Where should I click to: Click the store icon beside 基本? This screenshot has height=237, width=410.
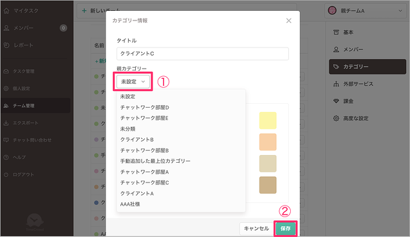[336, 32]
